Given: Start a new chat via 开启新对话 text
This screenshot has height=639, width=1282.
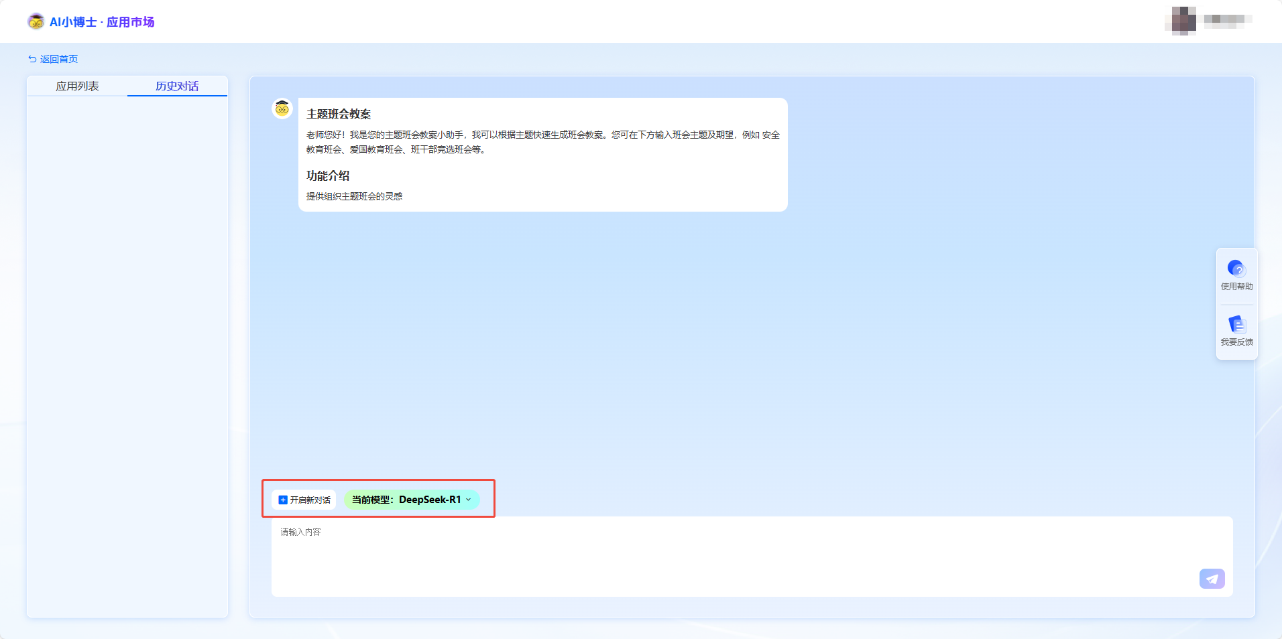Looking at the screenshot, I should [x=310, y=500].
